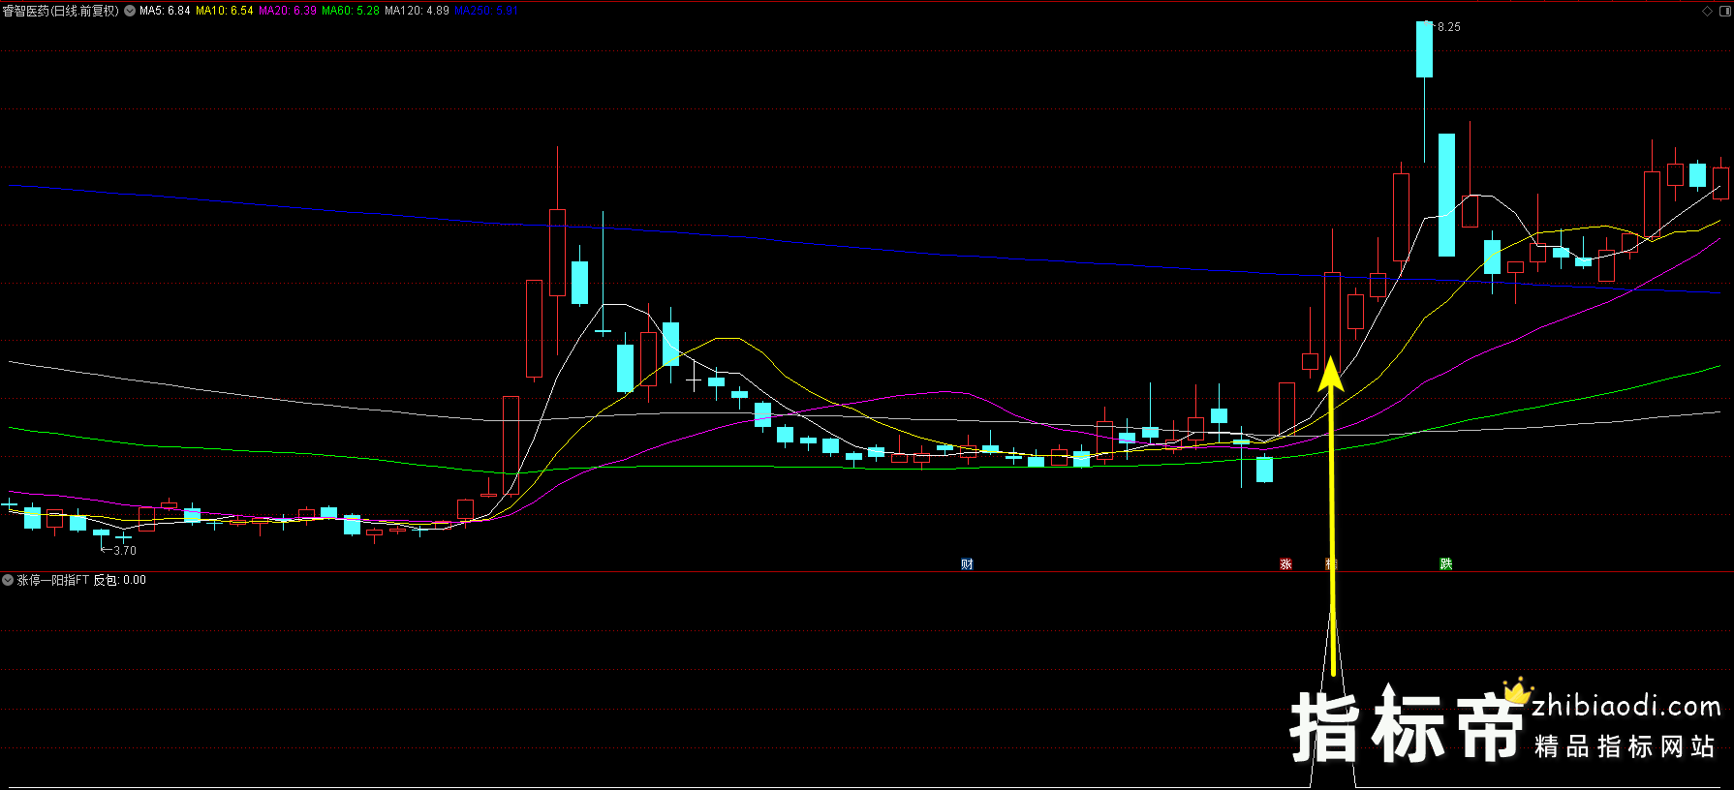Select the MA5: 6.84 label
This screenshot has height=790, width=1734.
(165, 11)
